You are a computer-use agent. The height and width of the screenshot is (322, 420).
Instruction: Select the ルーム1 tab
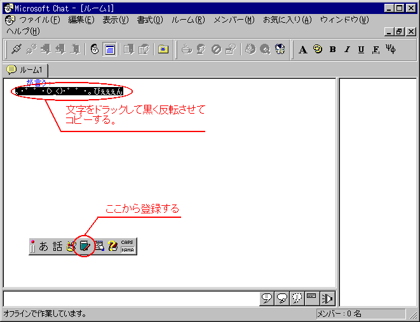[x=25, y=70]
